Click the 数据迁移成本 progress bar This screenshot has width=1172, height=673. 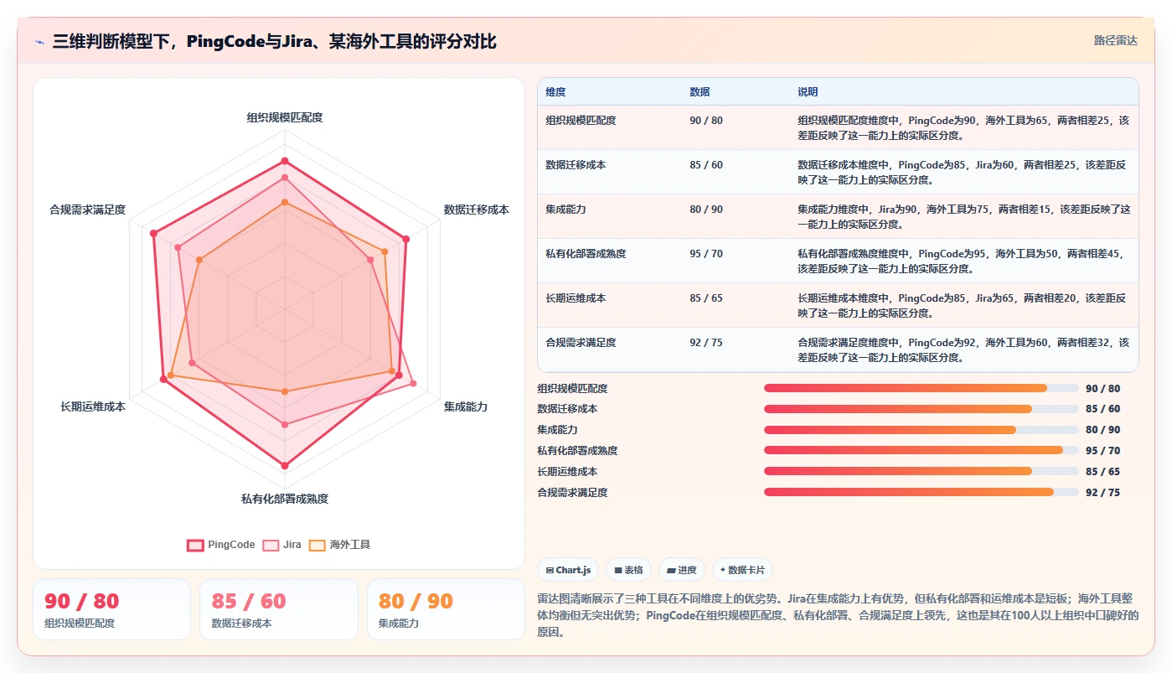[x=921, y=409]
